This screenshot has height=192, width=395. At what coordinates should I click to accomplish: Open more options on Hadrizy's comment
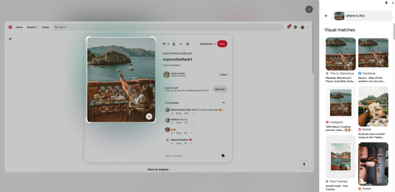(193, 122)
